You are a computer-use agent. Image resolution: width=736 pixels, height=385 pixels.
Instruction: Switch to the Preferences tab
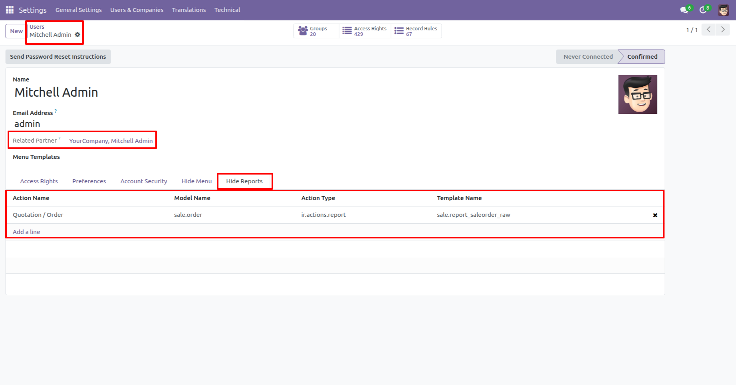click(89, 181)
